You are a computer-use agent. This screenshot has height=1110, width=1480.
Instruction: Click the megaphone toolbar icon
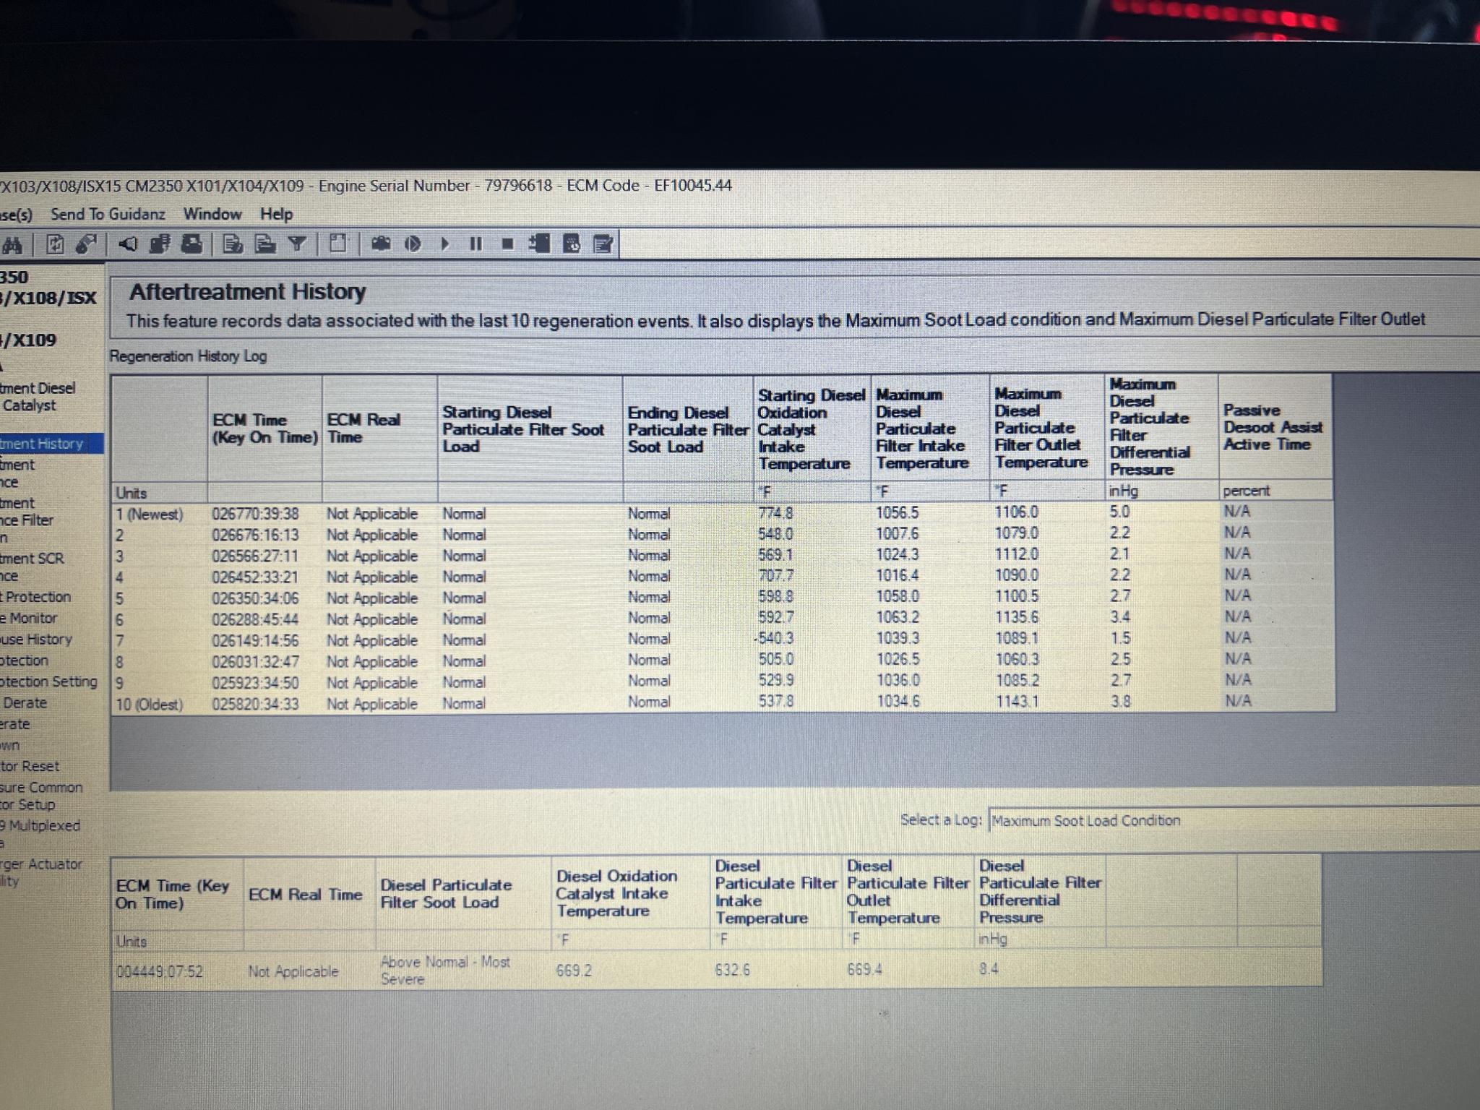pos(128,244)
